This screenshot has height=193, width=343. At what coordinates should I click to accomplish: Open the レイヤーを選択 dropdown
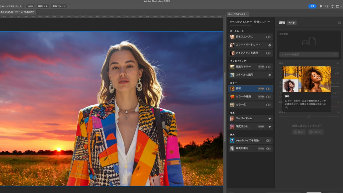pos(309,54)
